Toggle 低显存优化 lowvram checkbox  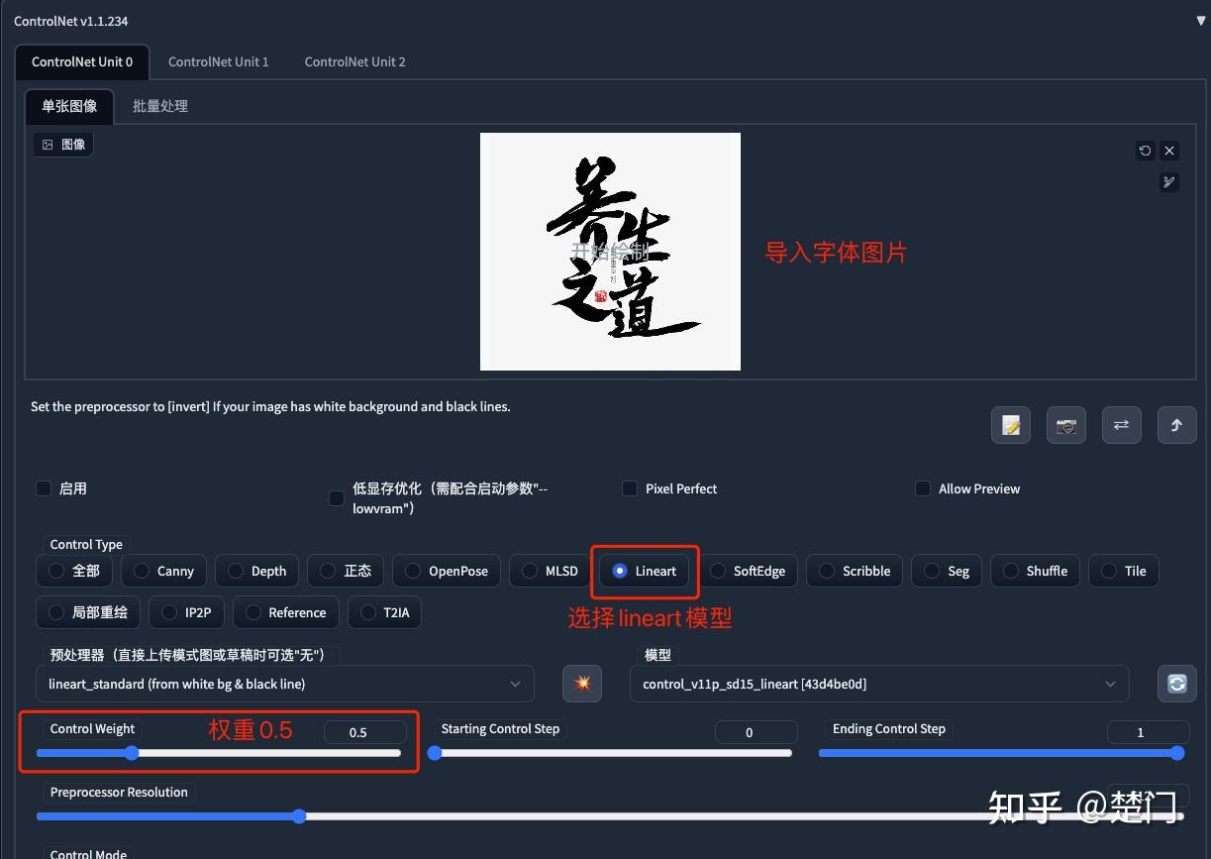(x=337, y=497)
